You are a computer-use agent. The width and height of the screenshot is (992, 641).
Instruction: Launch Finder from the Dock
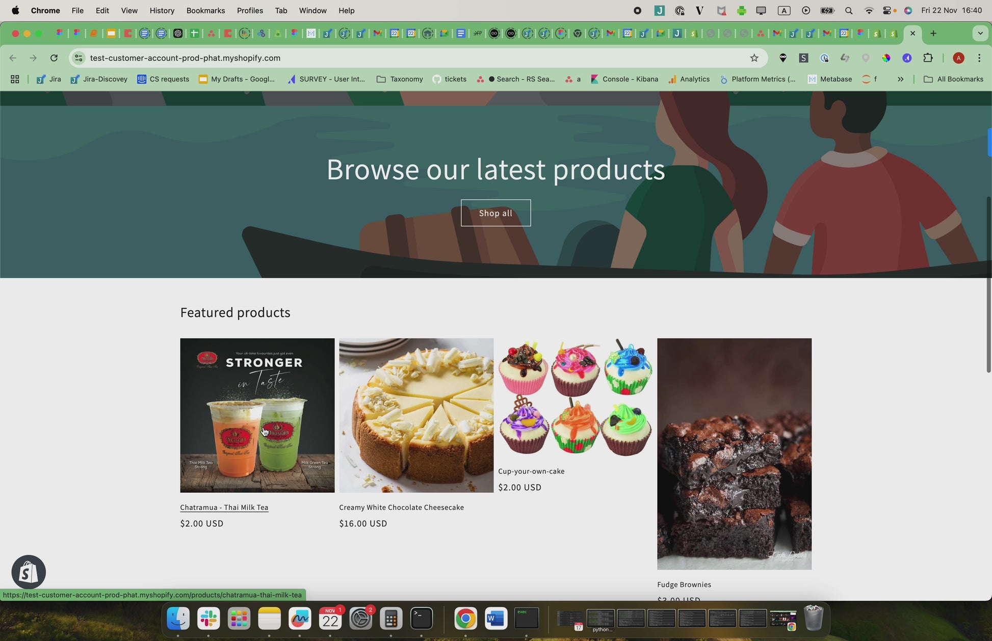click(x=178, y=619)
